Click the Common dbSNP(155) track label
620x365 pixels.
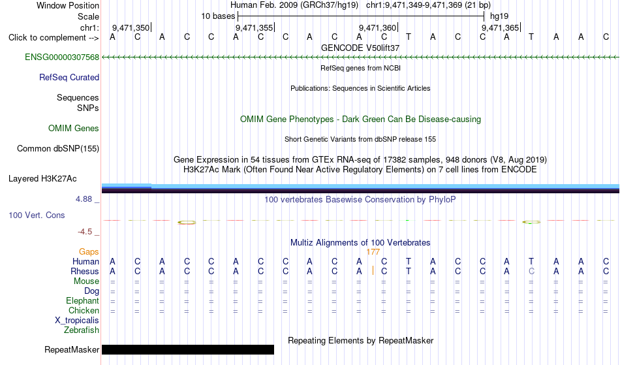tap(57, 149)
